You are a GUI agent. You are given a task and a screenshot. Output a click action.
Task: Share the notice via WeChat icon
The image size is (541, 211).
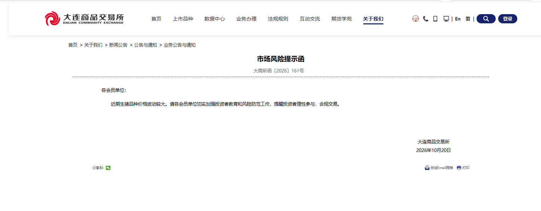(x=108, y=168)
